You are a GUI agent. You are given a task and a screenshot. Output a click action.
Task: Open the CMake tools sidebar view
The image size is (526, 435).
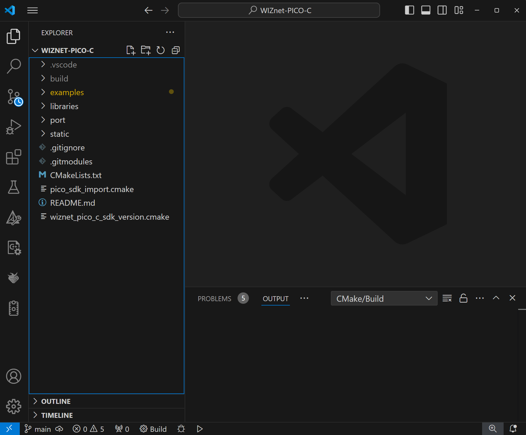point(14,218)
